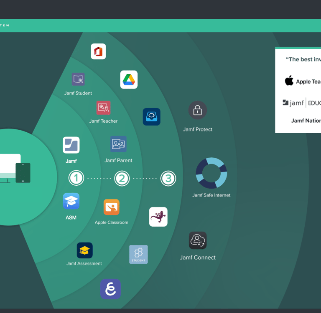Open the Apple Classroom icon
Image resolution: width=321 pixels, height=313 pixels.
point(111,207)
